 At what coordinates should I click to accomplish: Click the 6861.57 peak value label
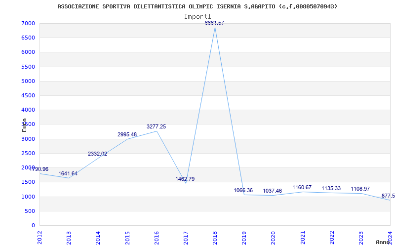(214, 23)
